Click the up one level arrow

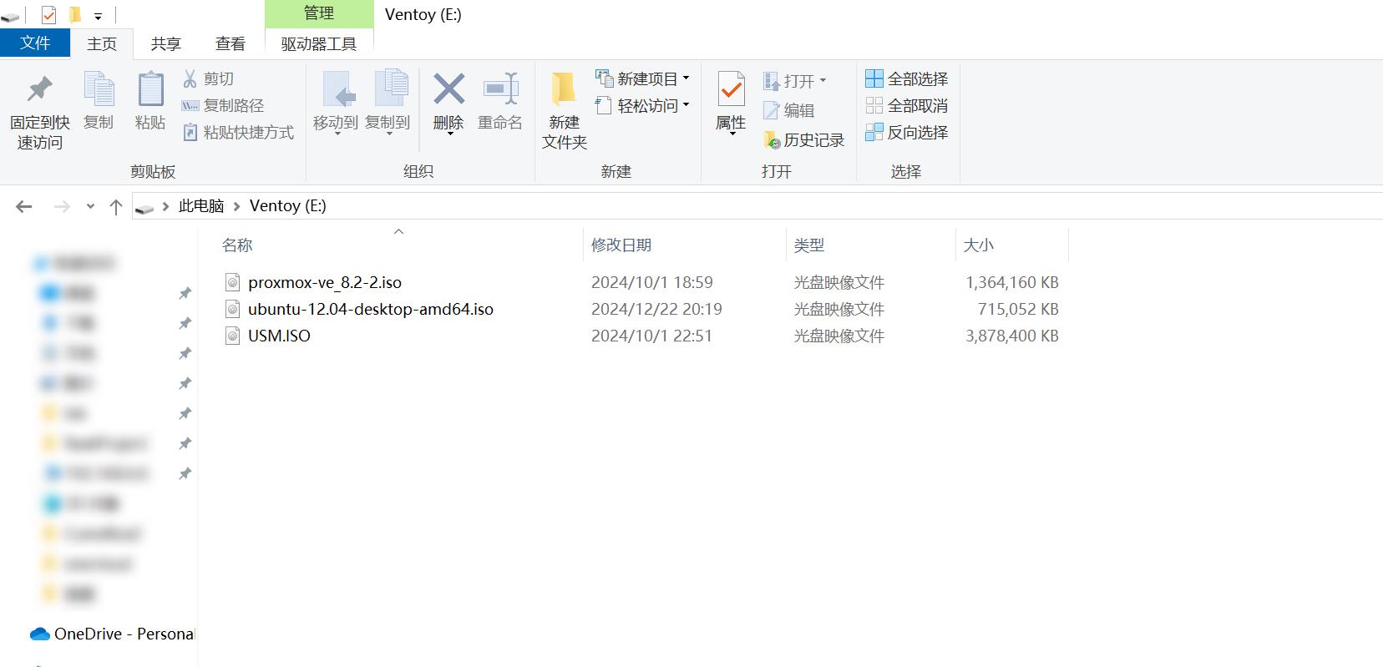tap(116, 206)
